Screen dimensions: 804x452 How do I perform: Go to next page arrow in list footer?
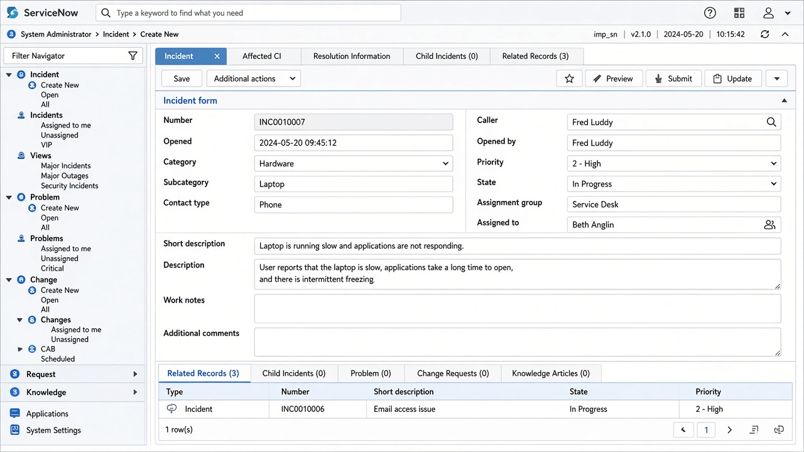(x=729, y=430)
